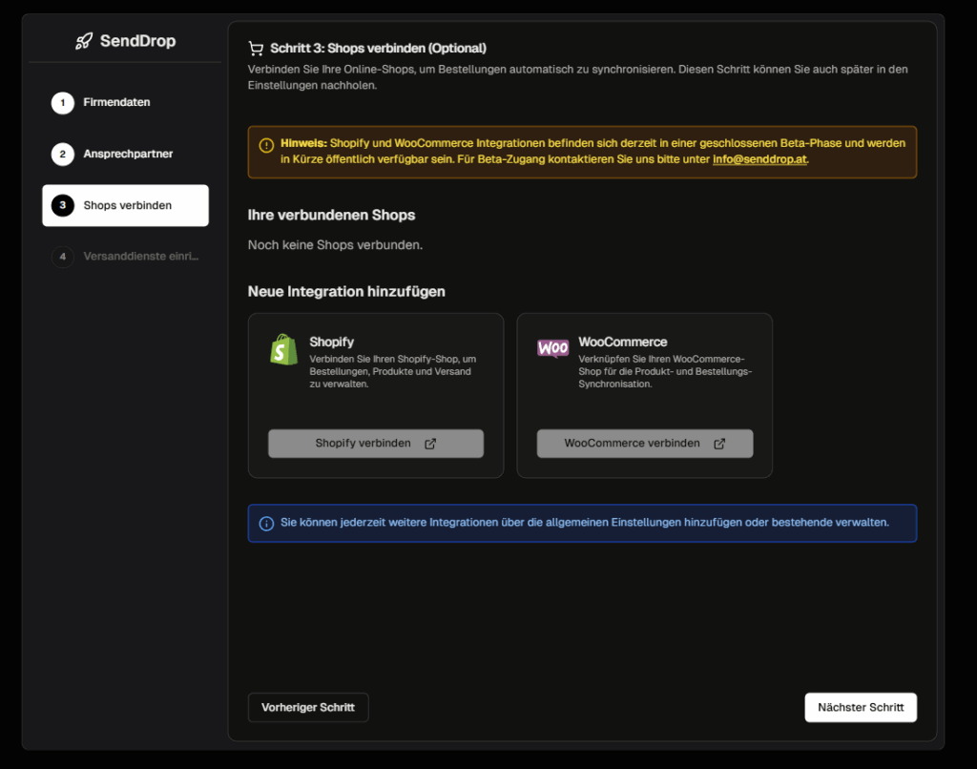Click the SendDrop brand name
Image resolution: width=977 pixels, height=769 pixels.
point(137,41)
